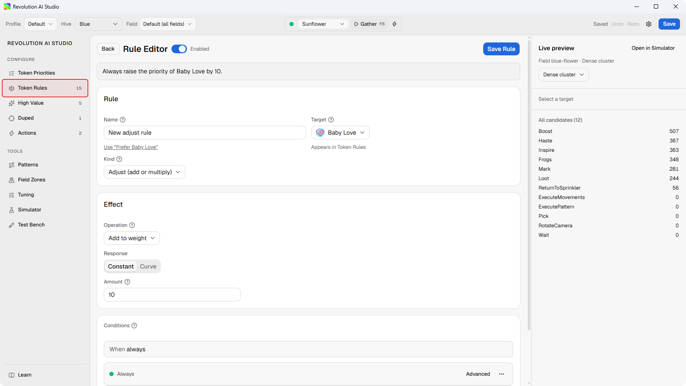Click the Save Rule button
This screenshot has height=386, width=686.
tap(501, 49)
